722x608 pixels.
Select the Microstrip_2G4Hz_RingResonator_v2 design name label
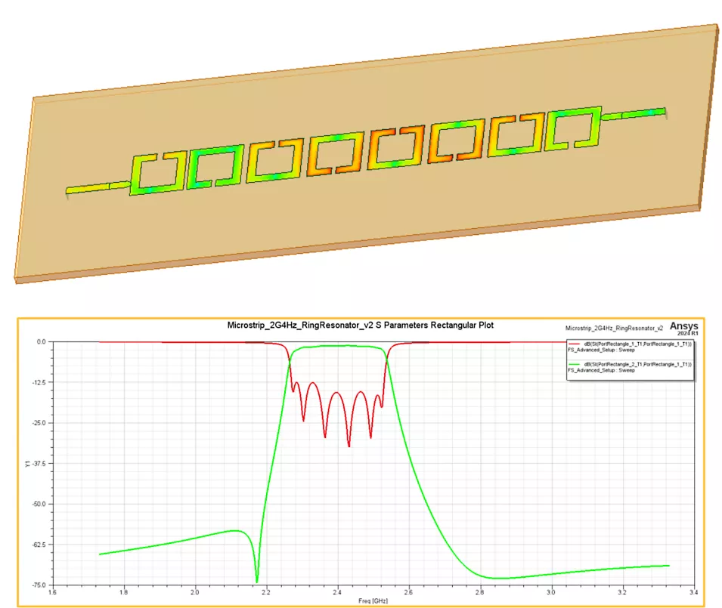614,329
